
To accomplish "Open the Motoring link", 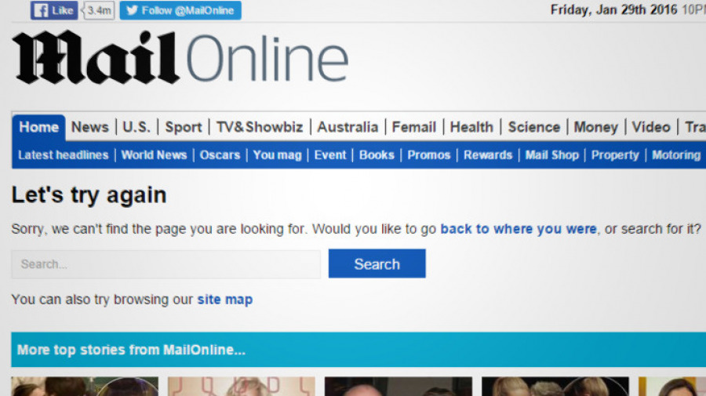I will pos(676,155).
